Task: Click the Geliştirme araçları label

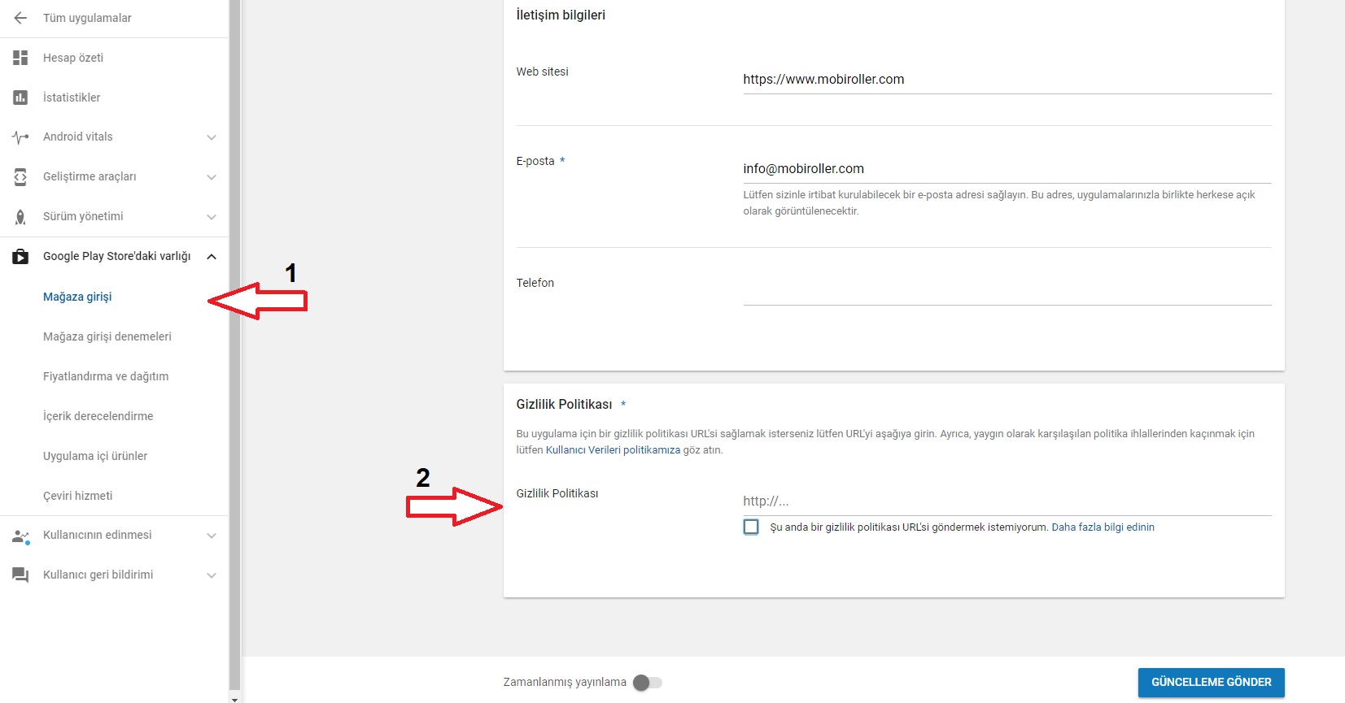Action: click(90, 176)
